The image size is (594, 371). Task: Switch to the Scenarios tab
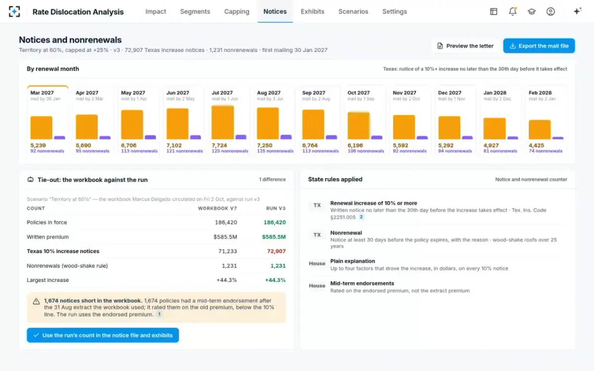[353, 11]
